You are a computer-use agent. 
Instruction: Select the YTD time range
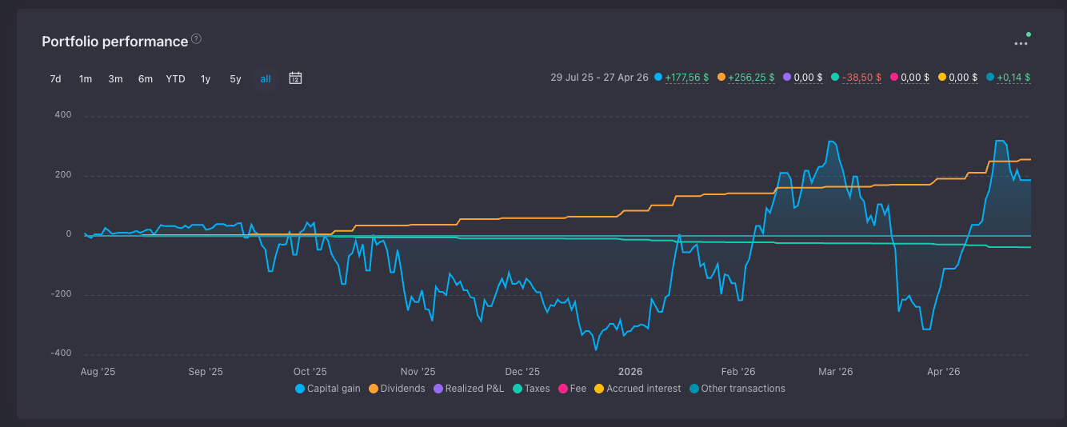pyautogui.click(x=176, y=78)
